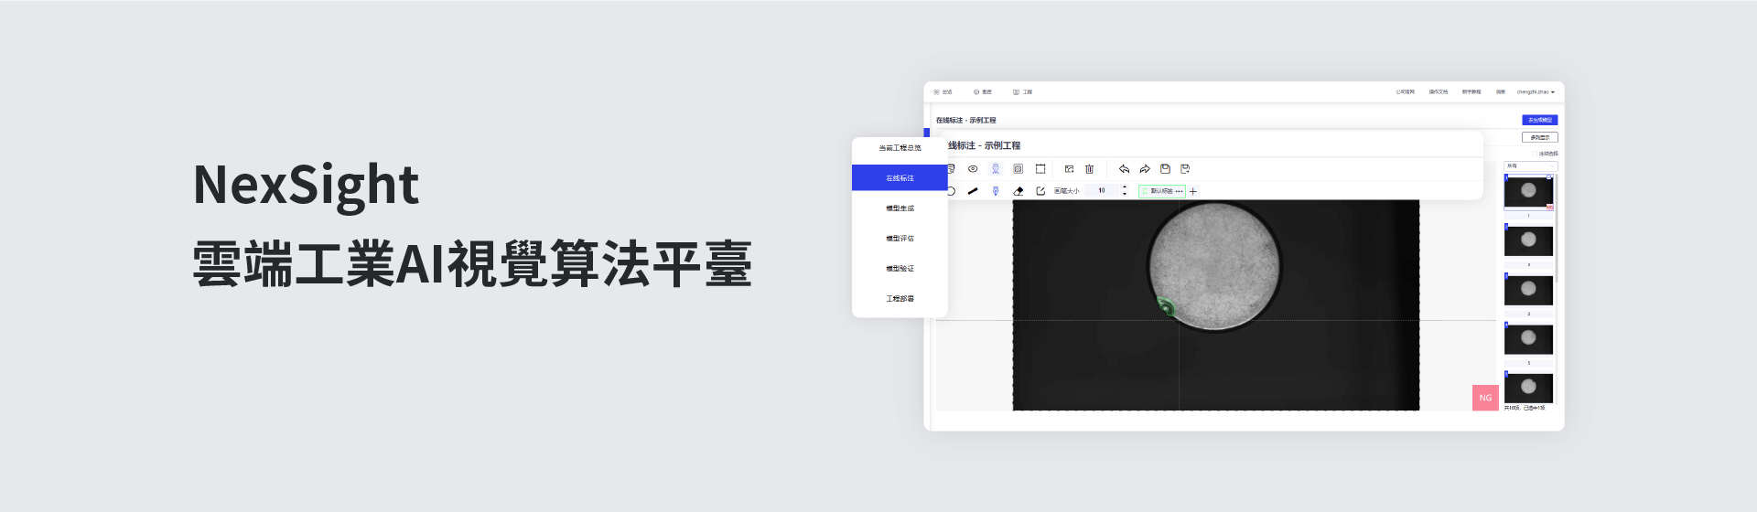
Task: Click the image replace icon
Action: coord(1069,169)
